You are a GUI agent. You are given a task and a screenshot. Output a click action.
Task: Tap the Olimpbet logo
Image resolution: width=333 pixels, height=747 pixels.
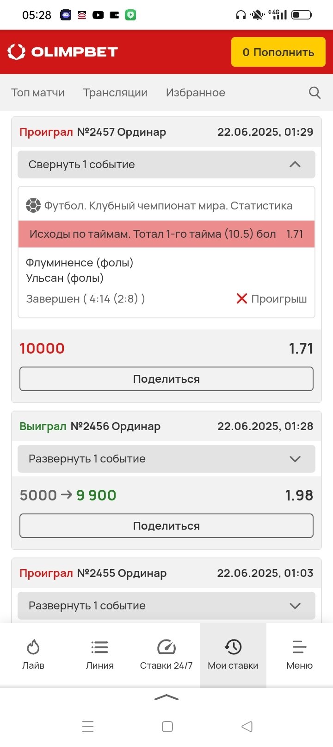tap(63, 52)
